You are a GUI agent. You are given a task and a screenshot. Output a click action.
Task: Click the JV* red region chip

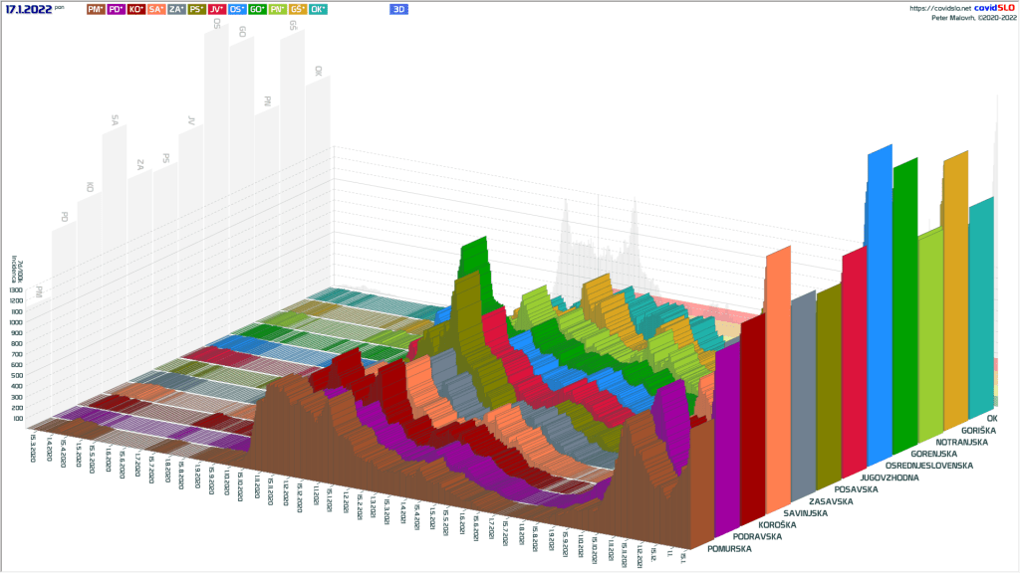(217, 9)
